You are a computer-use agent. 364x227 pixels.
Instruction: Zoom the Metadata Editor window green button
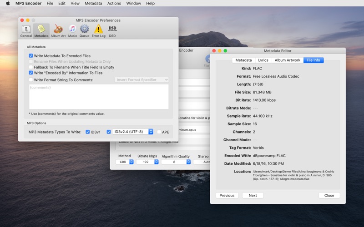click(225, 50)
